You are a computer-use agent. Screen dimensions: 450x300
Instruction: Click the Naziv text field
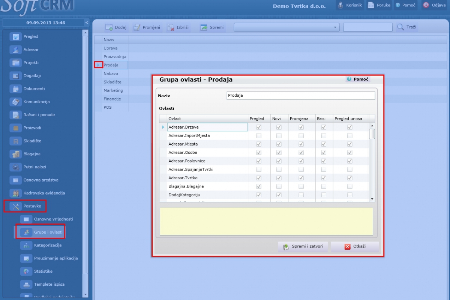(301, 96)
